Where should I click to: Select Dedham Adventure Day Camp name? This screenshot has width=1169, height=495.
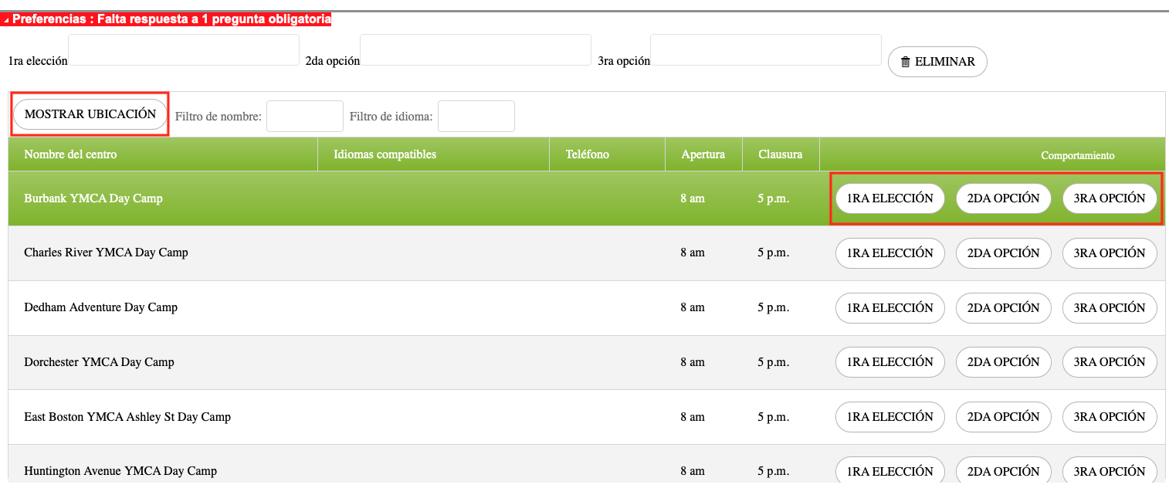[100, 307]
